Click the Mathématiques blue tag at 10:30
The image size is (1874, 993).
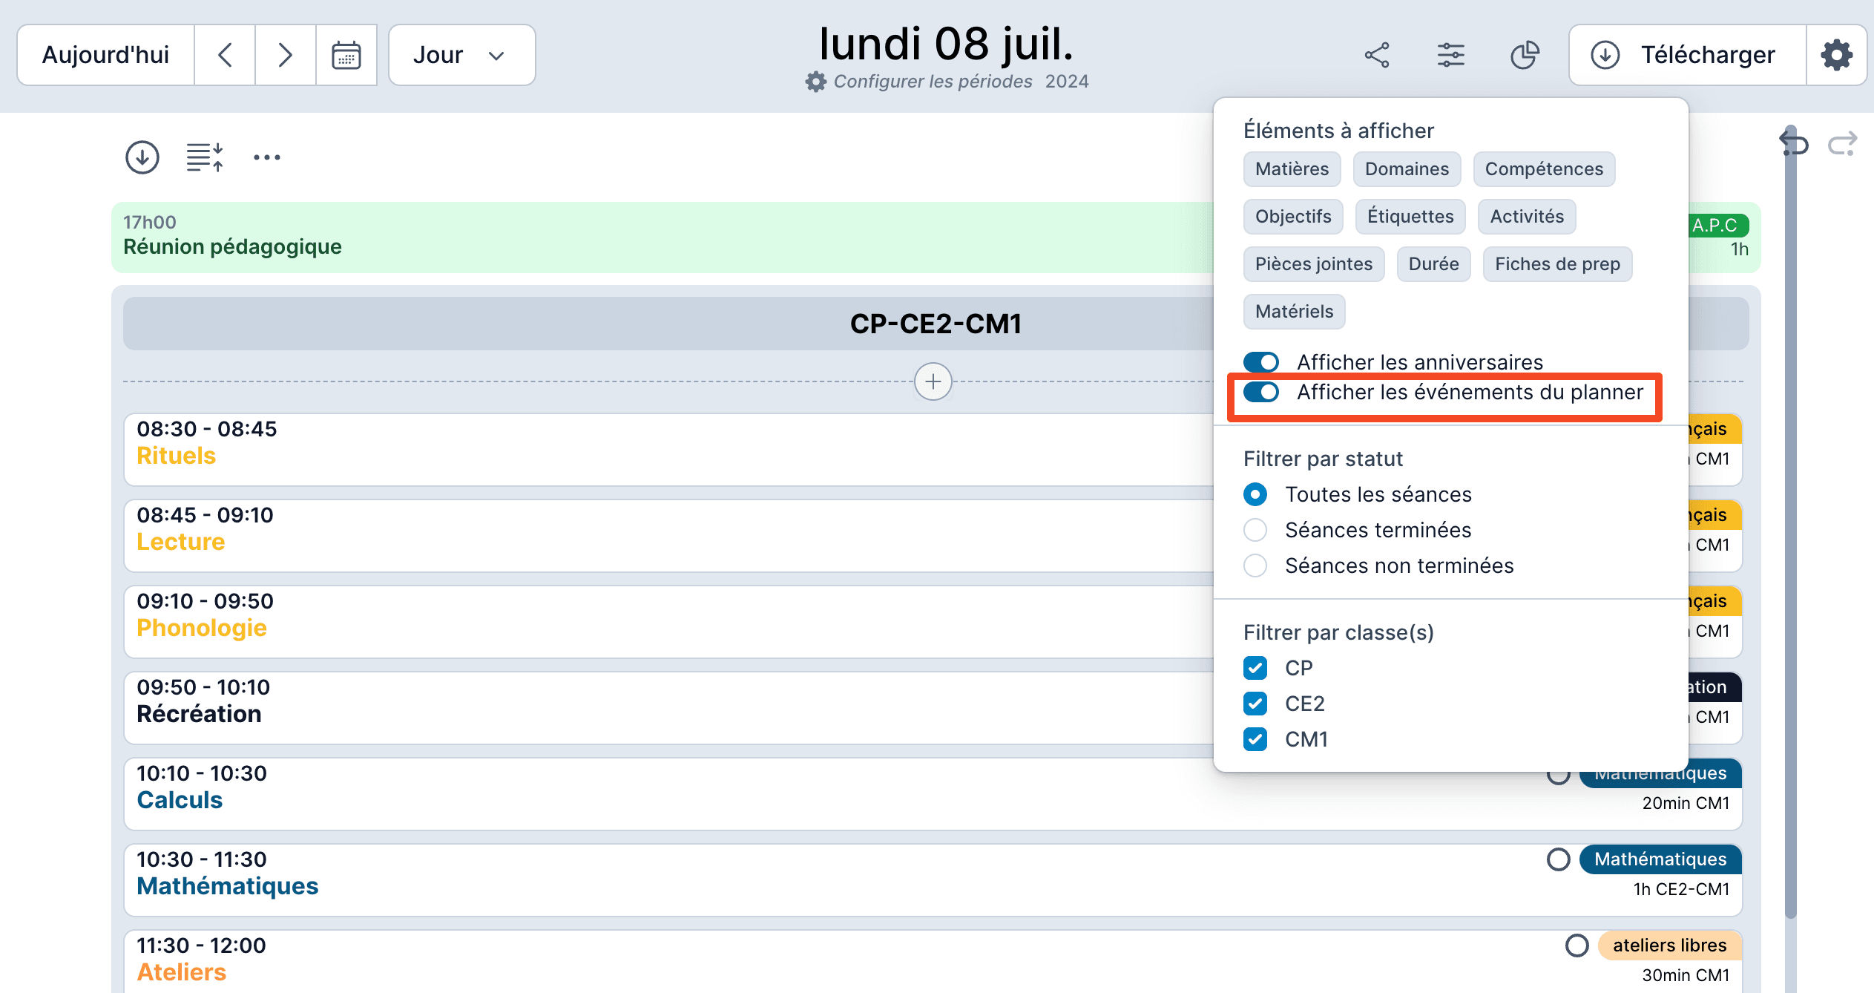click(1660, 859)
